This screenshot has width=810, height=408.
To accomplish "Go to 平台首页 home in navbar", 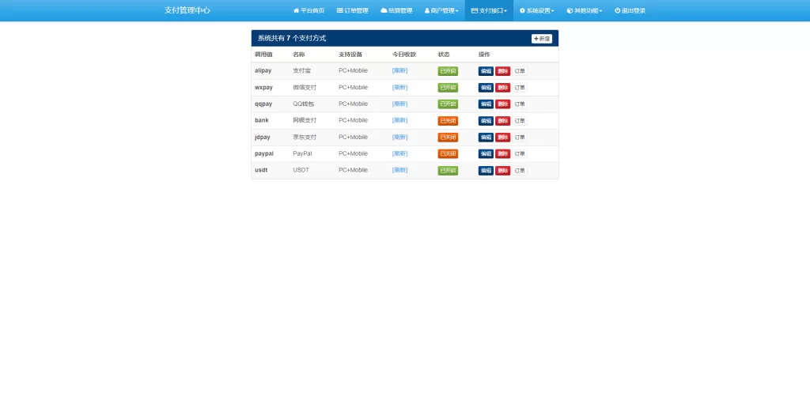I will 308,10.
